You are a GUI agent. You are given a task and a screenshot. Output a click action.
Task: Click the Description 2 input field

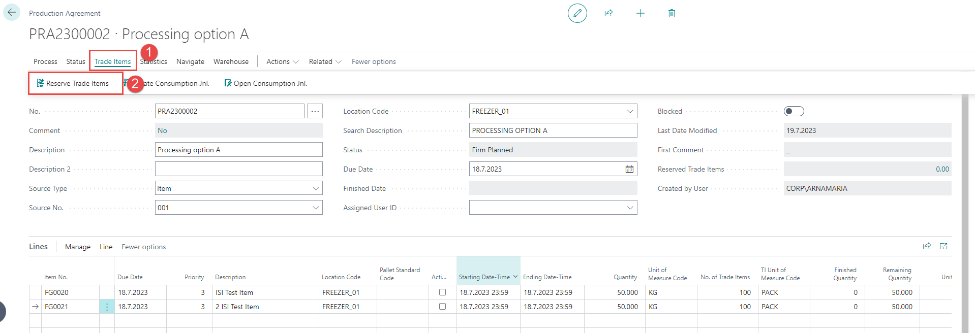tap(238, 169)
